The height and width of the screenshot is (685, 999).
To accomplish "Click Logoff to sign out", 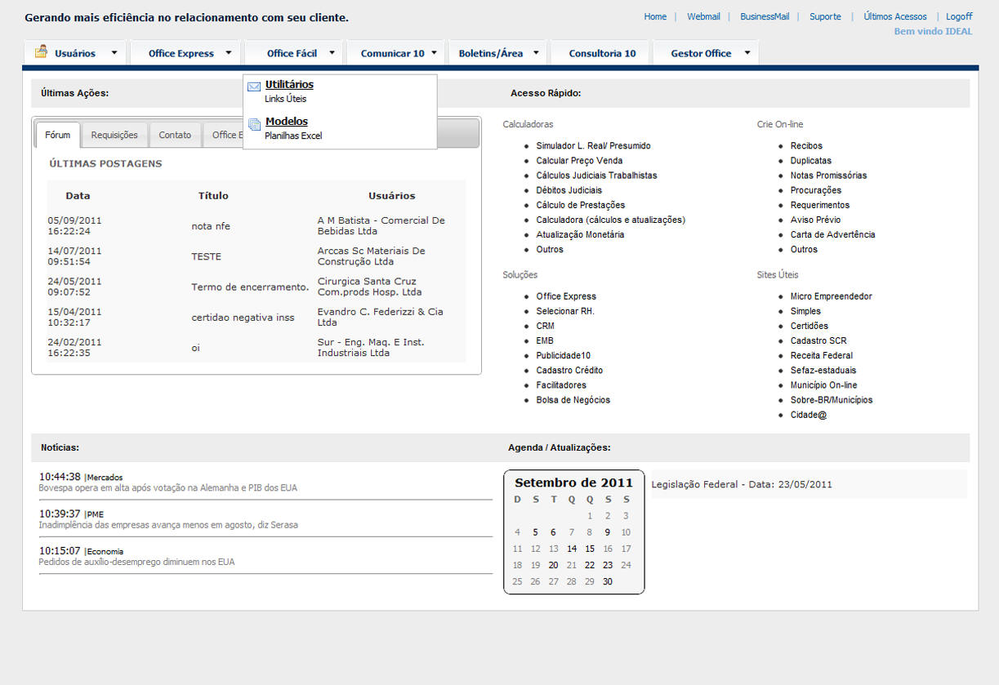I will 959,16.
